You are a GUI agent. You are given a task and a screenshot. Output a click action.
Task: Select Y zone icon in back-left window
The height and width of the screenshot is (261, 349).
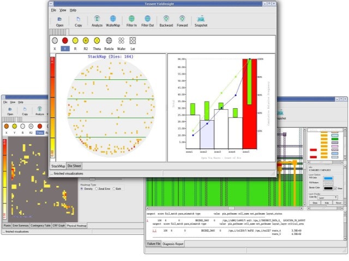(15, 126)
